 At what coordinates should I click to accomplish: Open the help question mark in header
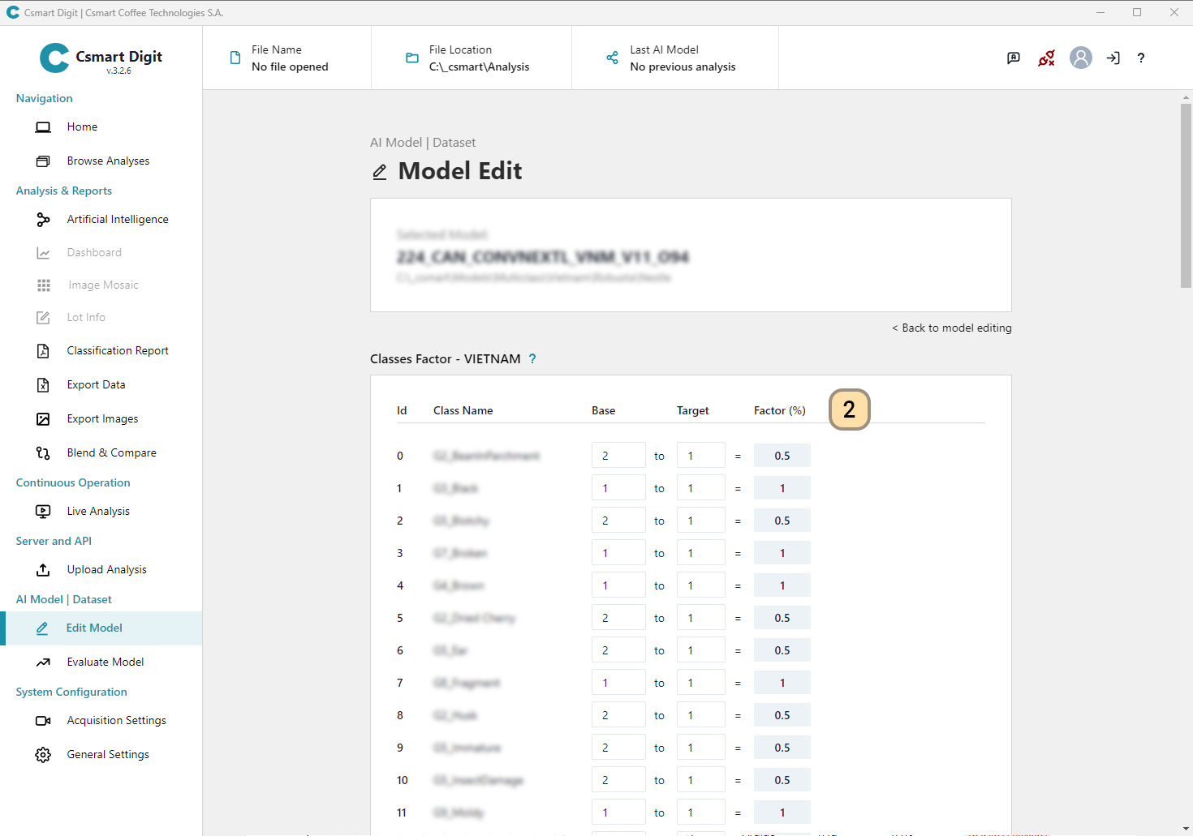point(1140,58)
